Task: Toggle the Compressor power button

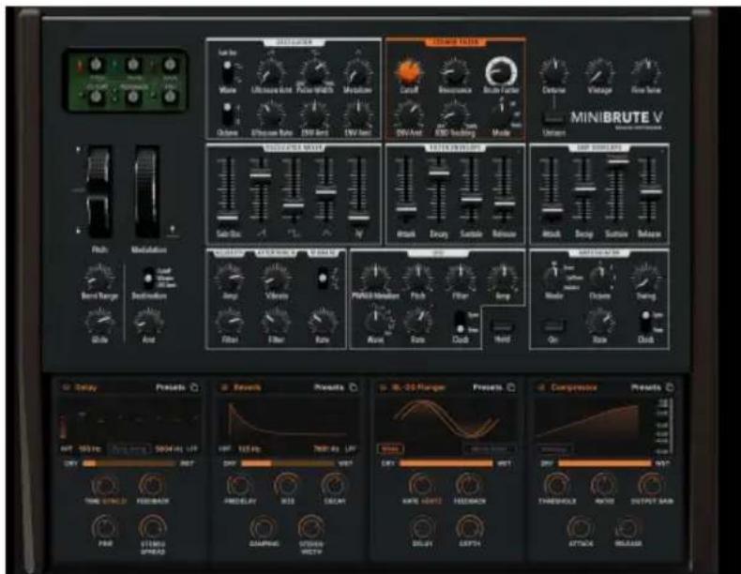Action: (541, 387)
